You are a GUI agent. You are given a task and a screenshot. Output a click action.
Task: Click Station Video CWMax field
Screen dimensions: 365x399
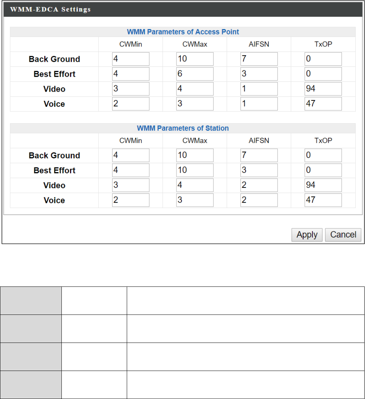195,185
